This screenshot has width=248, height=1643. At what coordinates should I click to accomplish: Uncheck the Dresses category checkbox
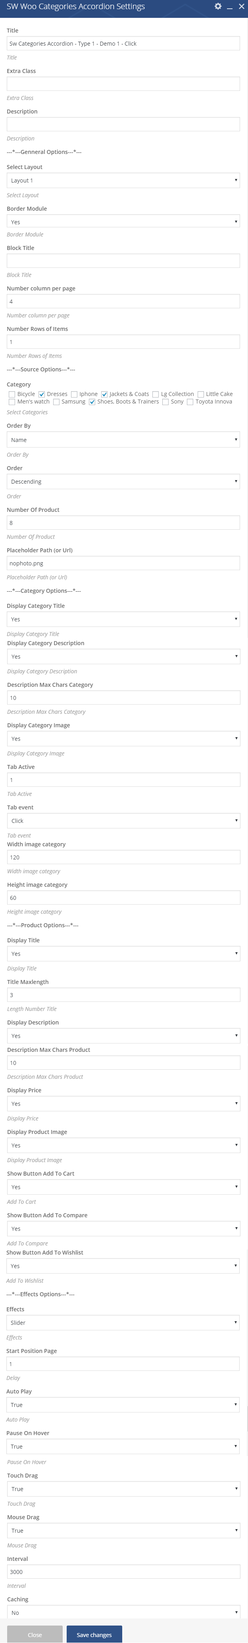41,394
